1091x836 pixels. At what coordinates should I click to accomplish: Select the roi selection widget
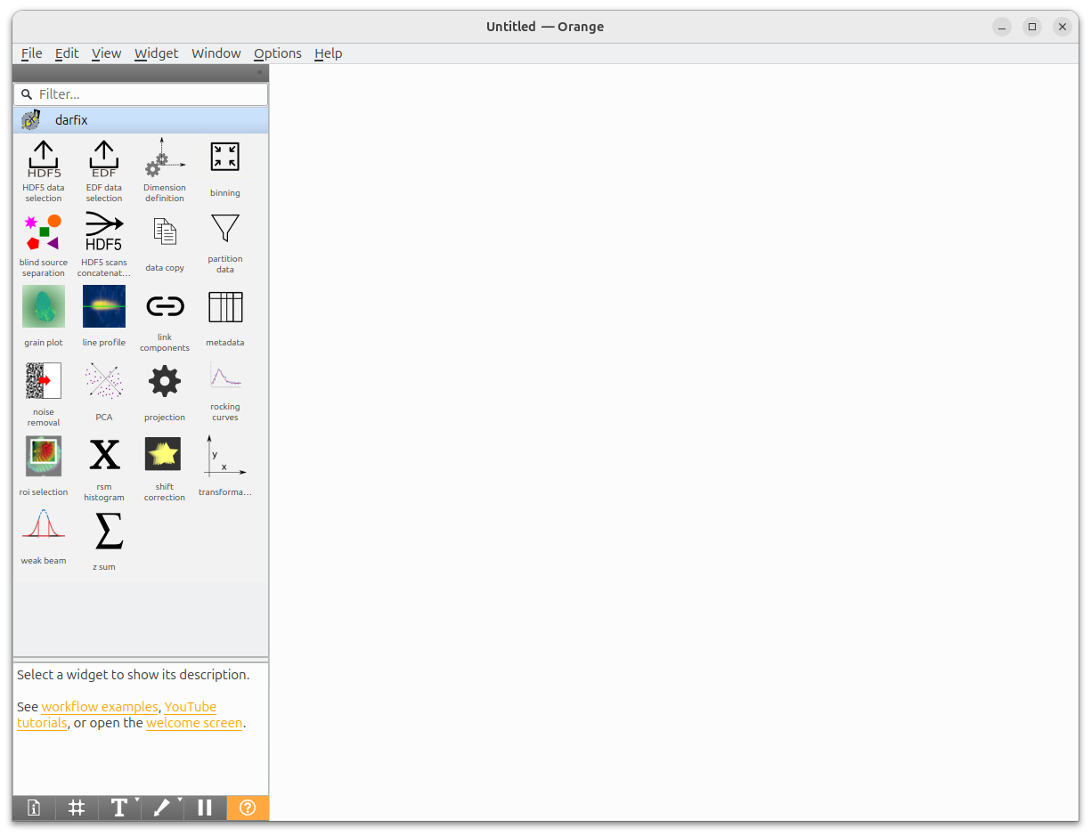(44, 467)
